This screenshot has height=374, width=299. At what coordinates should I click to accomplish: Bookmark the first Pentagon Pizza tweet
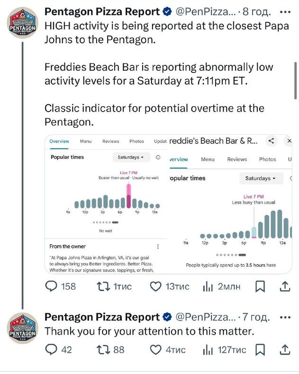260,286
